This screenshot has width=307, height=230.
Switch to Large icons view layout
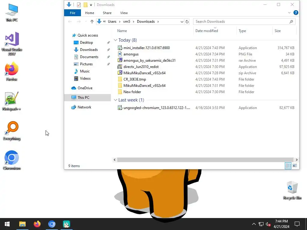point(294,166)
